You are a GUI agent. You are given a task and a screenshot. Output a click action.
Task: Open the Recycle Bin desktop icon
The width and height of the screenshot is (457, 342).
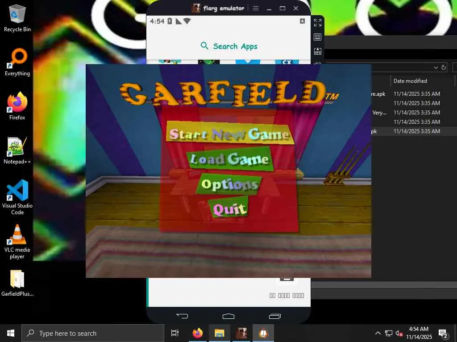pyautogui.click(x=17, y=18)
